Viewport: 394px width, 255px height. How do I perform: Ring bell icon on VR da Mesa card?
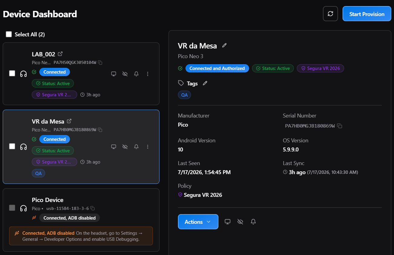pos(136,147)
